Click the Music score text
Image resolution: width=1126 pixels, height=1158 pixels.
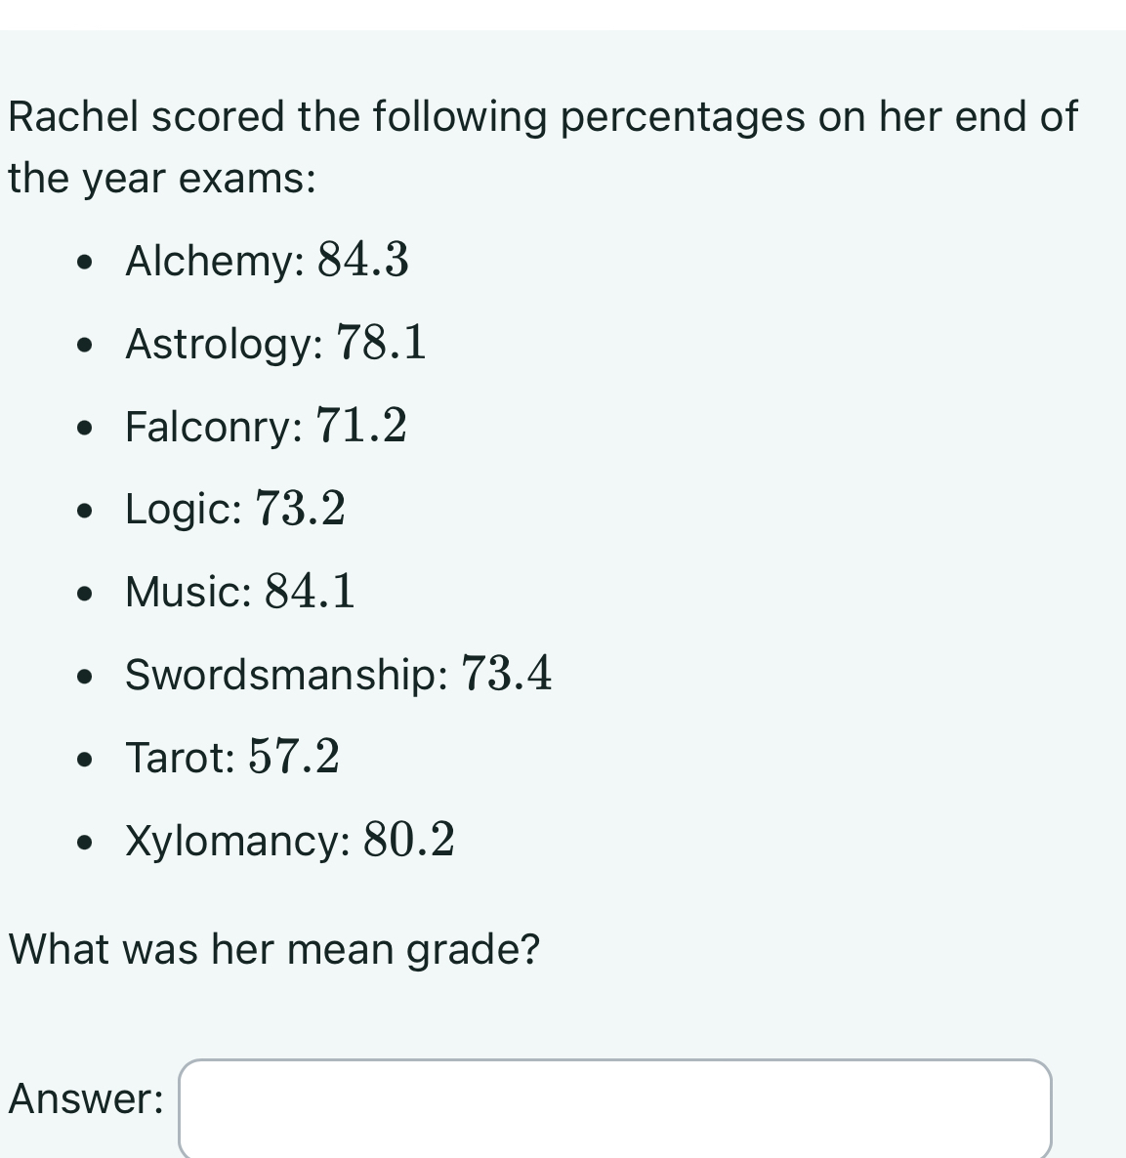click(309, 591)
